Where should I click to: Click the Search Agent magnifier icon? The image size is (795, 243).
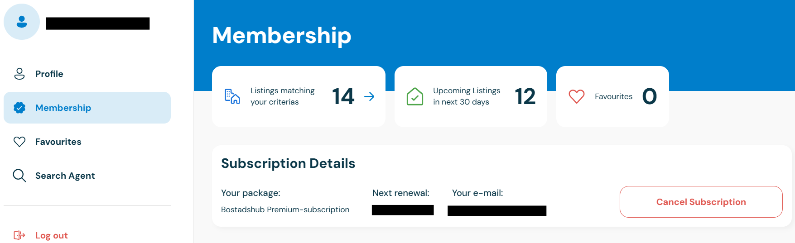pyautogui.click(x=19, y=176)
